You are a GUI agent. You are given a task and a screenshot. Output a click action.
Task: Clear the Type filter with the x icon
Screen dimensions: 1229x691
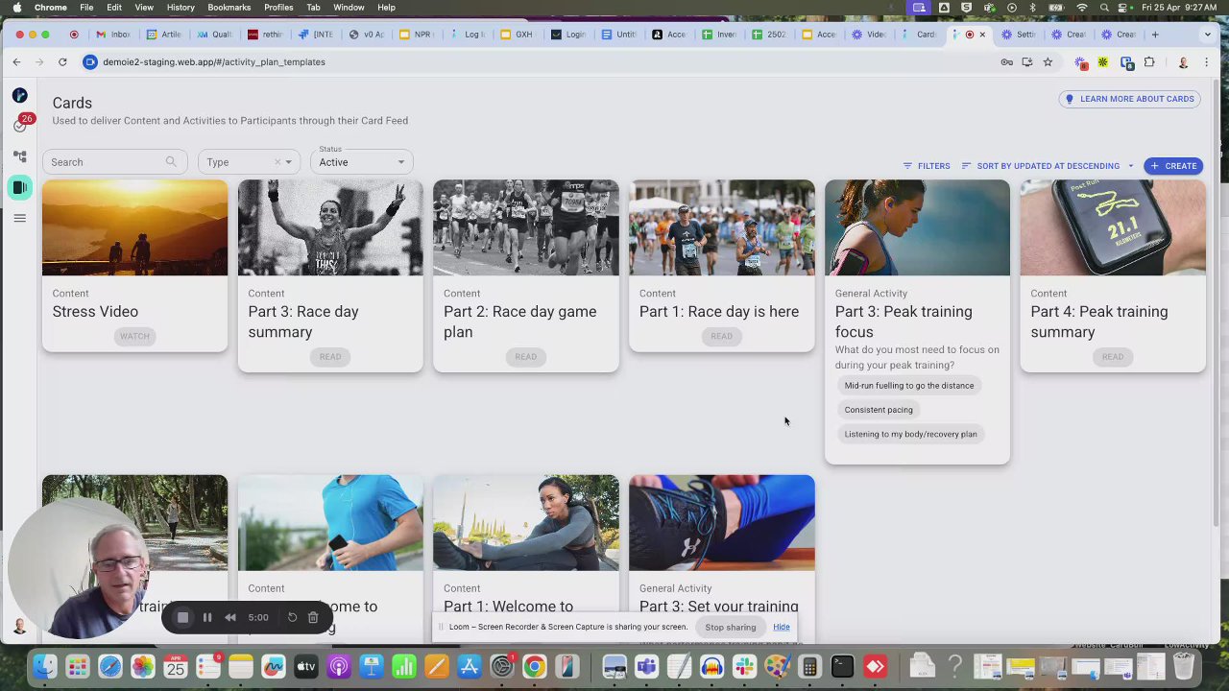coord(277,162)
